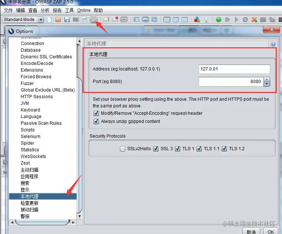Close the Options dialog

coord(272,30)
